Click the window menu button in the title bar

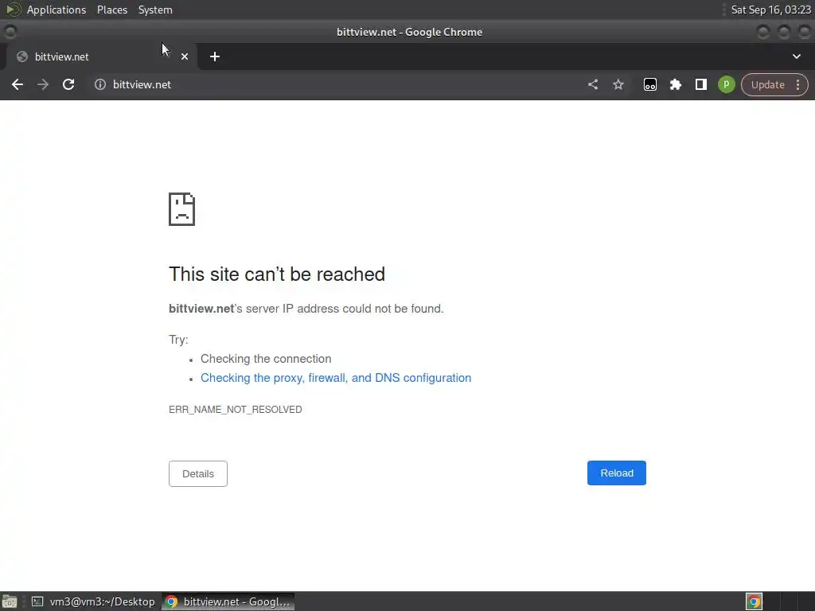[x=10, y=32]
